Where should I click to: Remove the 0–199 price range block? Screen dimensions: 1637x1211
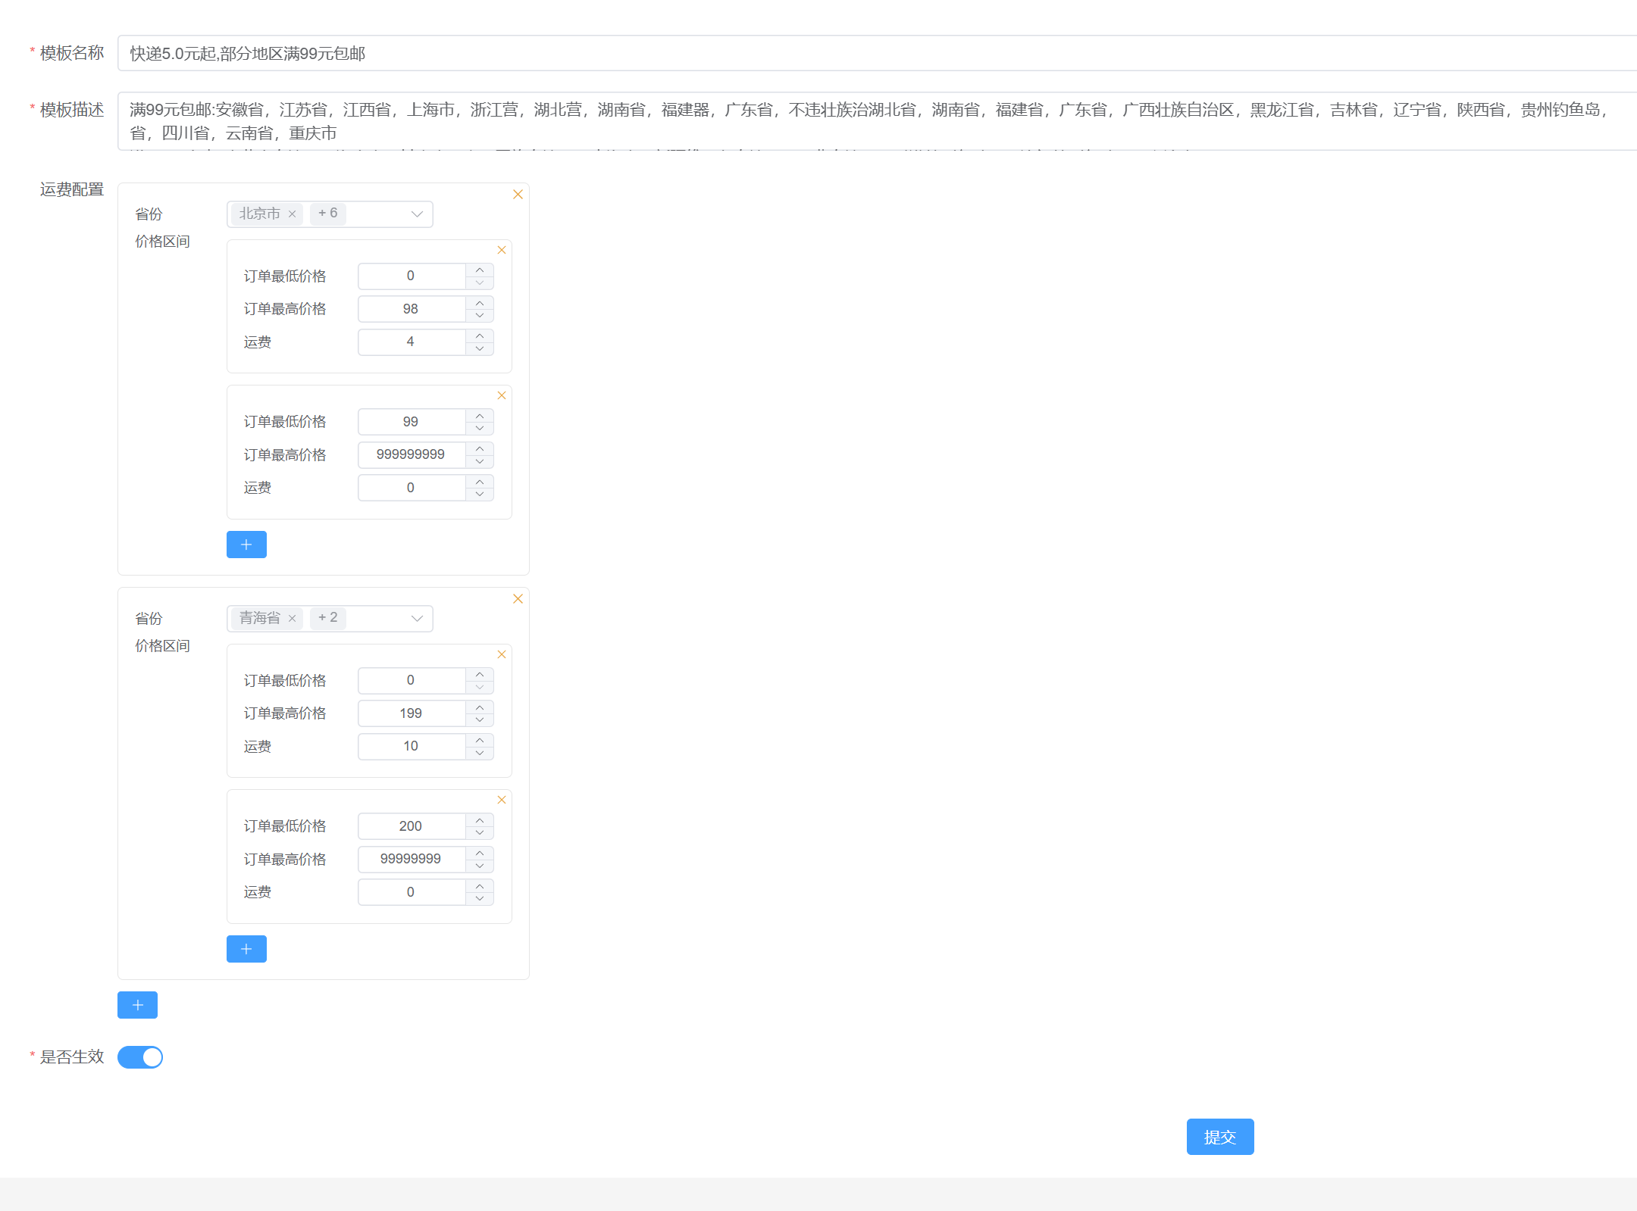[x=501, y=654]
